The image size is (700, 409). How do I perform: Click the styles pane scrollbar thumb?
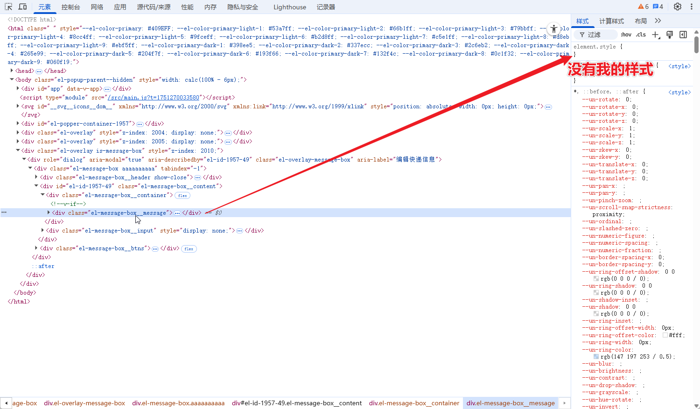tap(696, 45)
